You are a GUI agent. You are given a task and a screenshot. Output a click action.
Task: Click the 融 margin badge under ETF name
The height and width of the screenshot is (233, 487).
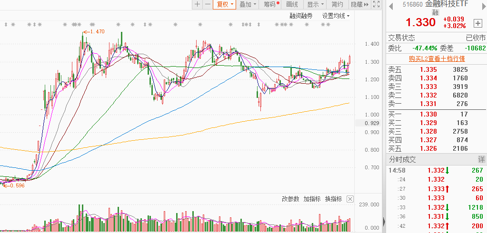tap(435, 12)
